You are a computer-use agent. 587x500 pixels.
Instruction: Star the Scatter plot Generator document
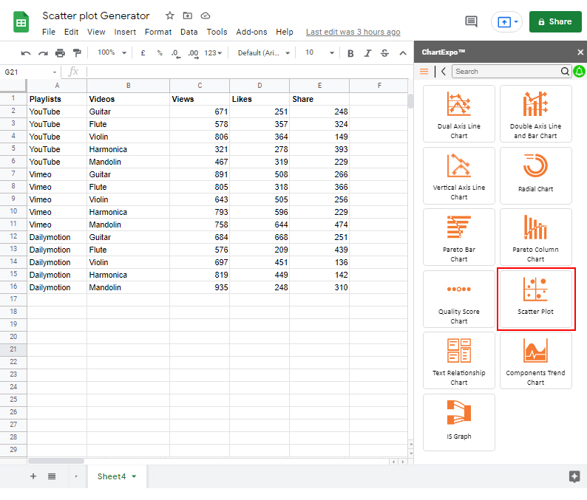pos(170,16)
